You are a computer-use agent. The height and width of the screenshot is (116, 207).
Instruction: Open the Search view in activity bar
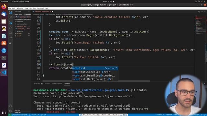point(10,17)
